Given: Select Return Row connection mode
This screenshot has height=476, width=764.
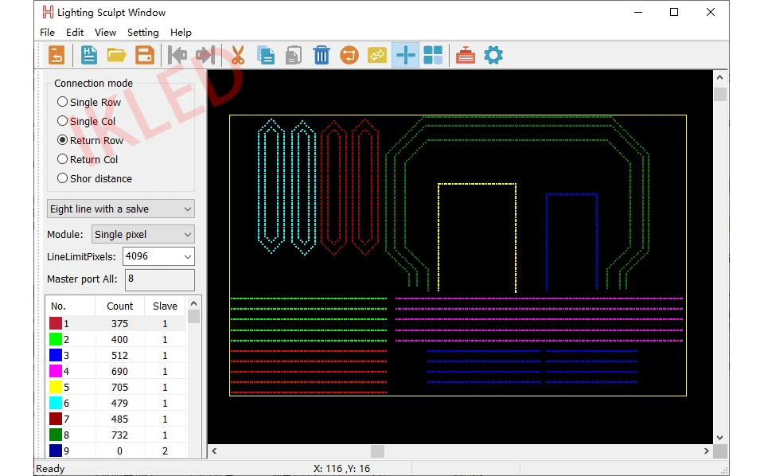Looking at the screenshot, I should [90, 140].
